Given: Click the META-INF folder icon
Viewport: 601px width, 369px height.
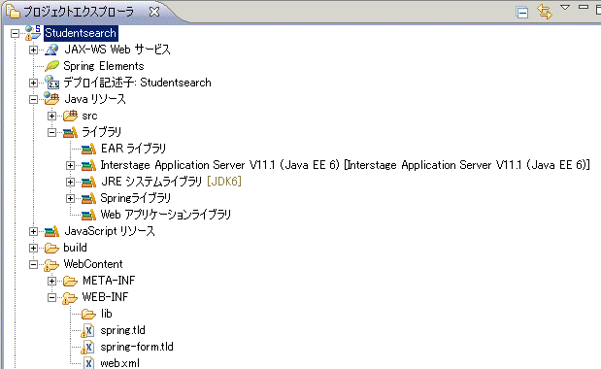Looking at the screenshot, I should coord(71,281).
